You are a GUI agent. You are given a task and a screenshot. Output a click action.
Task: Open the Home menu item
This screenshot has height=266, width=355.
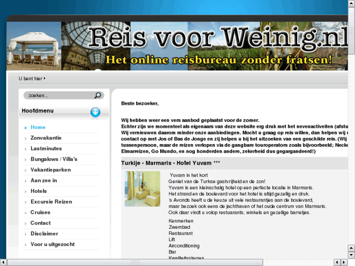point(38,127)
